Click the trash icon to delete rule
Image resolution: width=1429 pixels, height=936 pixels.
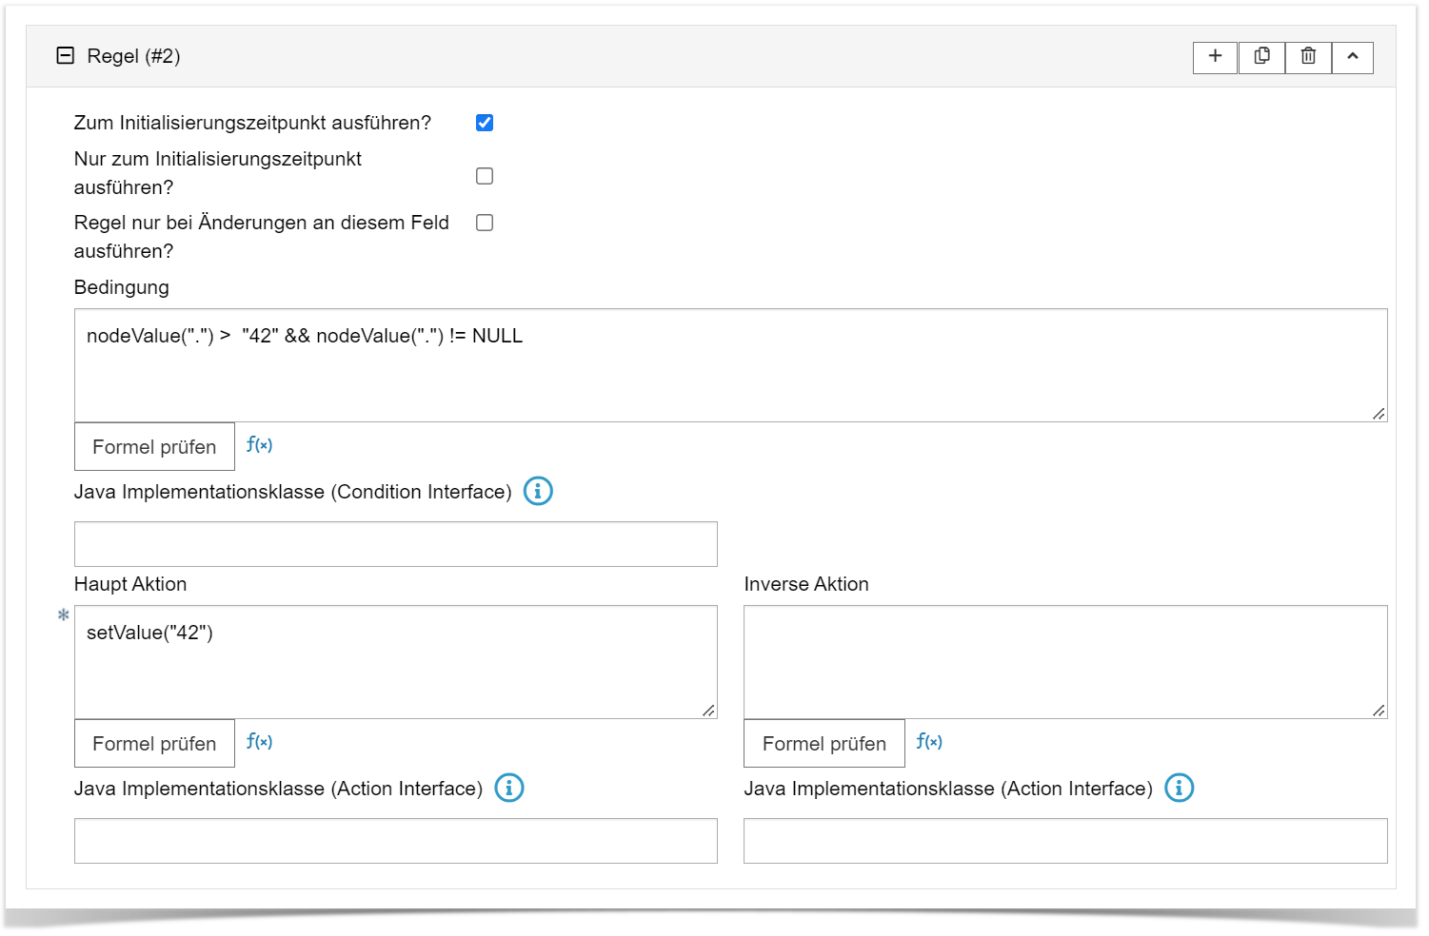click(1308, 57)
